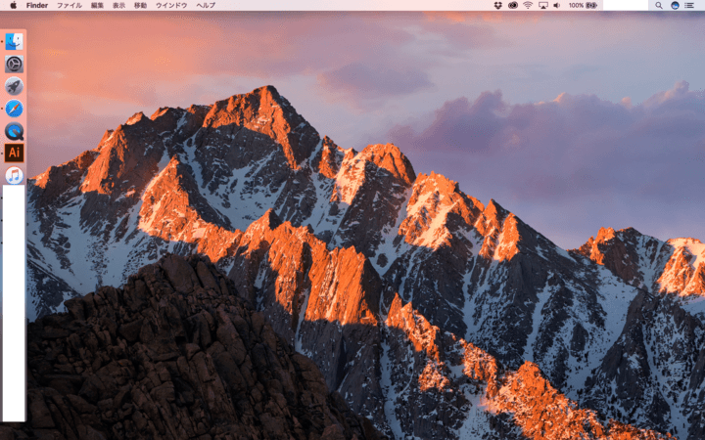Click the Siri icon in menu bar
Viewport: 705px width, 440px height.
click(x=675, y=6)
